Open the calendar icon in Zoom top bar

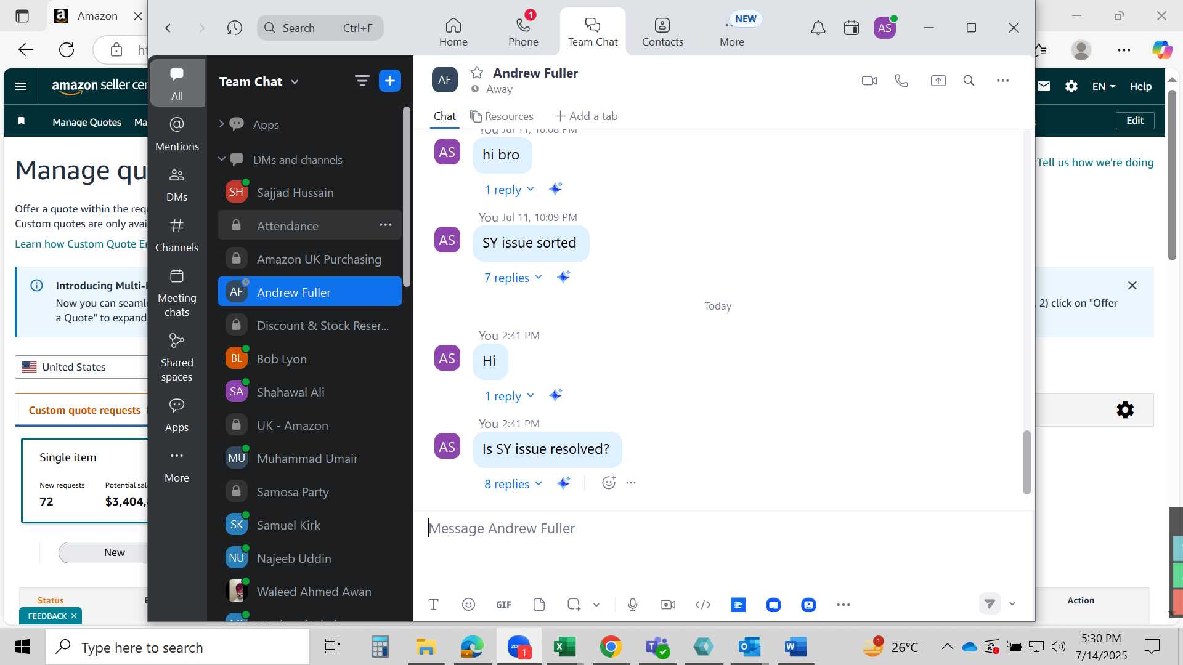pyautogui.click(x=851, y=28)
